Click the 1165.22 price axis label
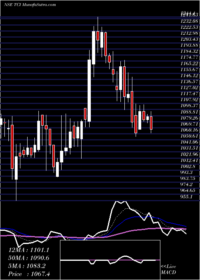200x280 pixels. coord(189,64)
